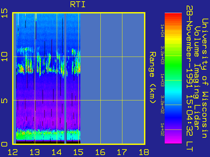Click the range axis label 5
210x157 pixels.
4,101
